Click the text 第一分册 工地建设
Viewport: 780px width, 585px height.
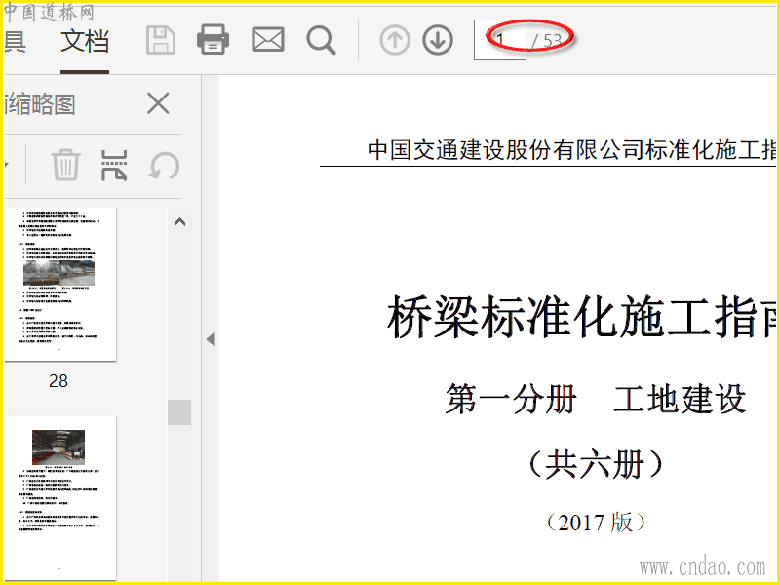[x=596, y=399]
